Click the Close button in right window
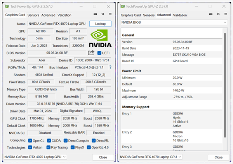 click(219, 157)
